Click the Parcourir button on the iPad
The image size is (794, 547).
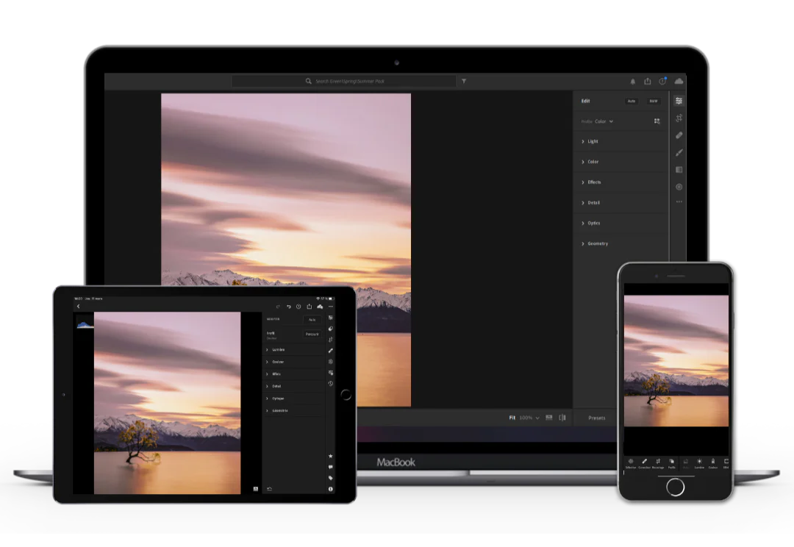tap(312, 335)
